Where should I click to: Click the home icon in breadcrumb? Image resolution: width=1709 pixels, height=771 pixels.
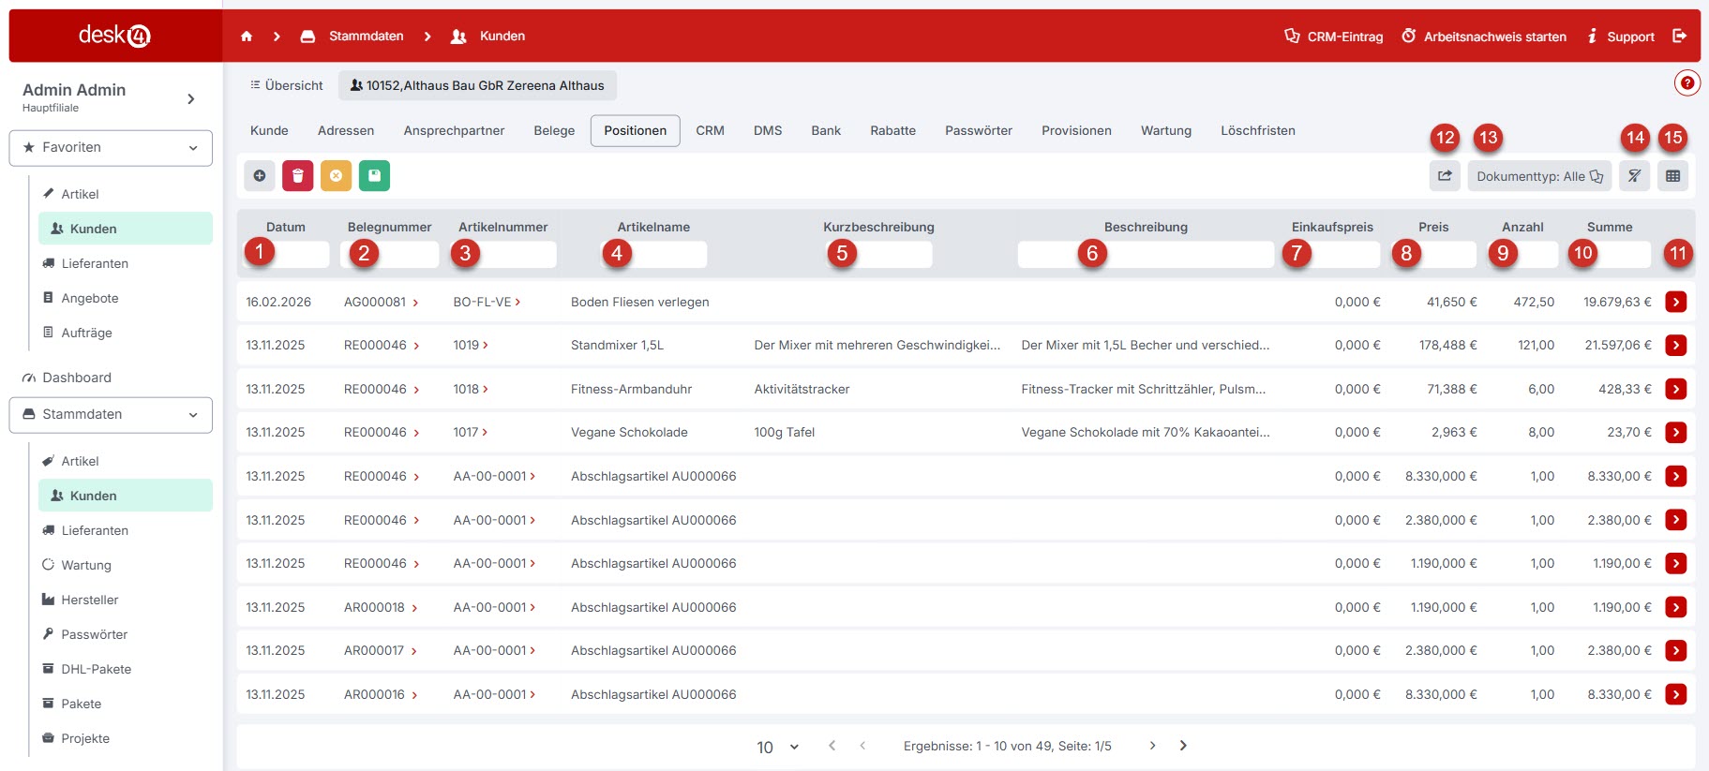[x=247, y=37]
